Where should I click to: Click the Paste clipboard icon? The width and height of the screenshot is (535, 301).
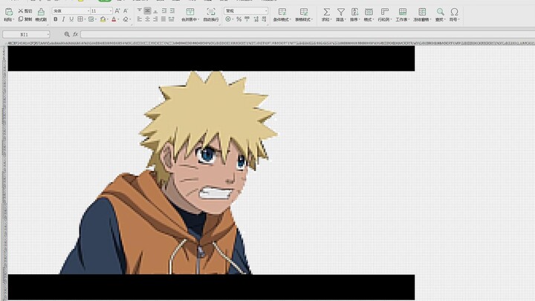click(9, 13)
